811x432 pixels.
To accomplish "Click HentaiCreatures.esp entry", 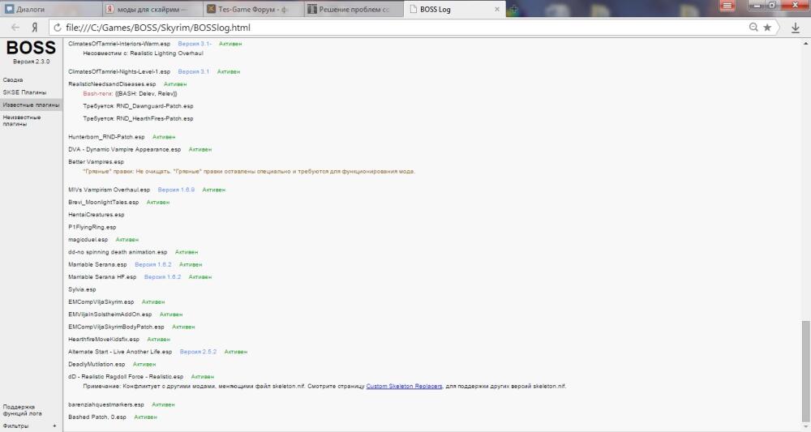I will click(97, 215).
